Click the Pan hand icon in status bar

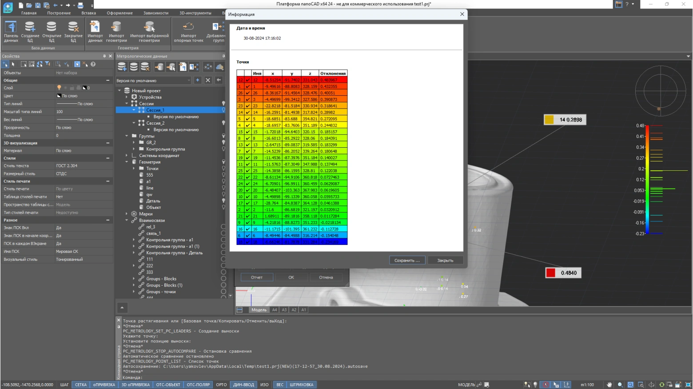[x=609, y=385]
